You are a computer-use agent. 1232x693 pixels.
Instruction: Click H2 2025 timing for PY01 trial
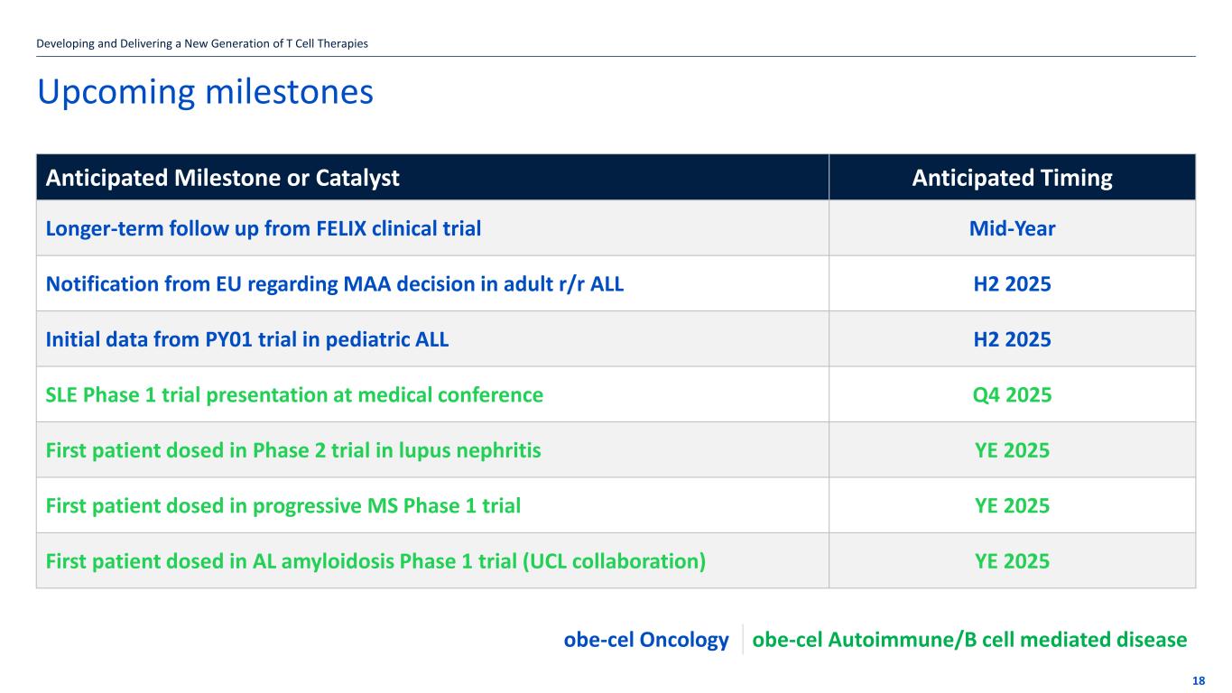[x=1012, y=340]
